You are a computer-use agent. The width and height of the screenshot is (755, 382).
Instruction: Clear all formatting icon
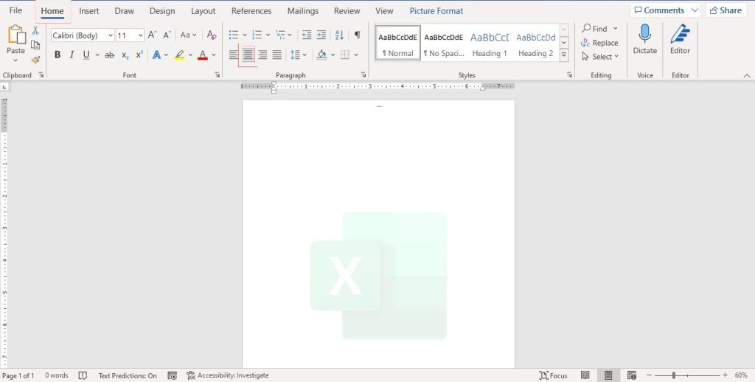click(212, 35)
